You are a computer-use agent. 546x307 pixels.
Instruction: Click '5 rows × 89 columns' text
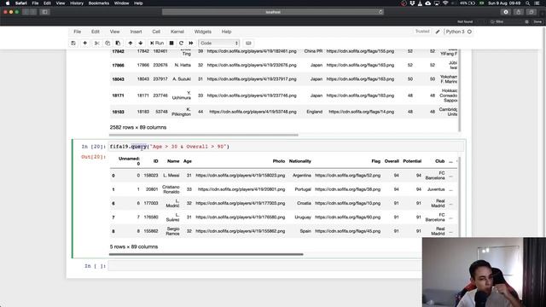[x=134, y=246]
